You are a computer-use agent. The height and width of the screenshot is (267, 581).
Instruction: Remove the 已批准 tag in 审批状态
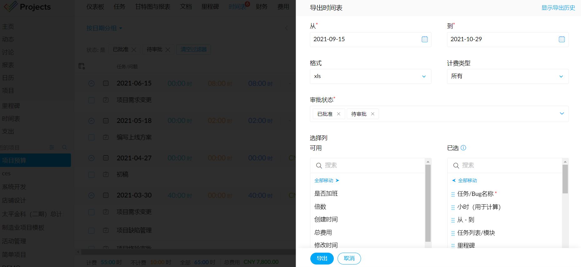338,114
